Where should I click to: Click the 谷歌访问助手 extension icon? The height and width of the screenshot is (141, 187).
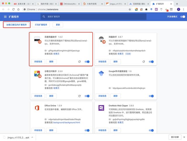[37, 74]
